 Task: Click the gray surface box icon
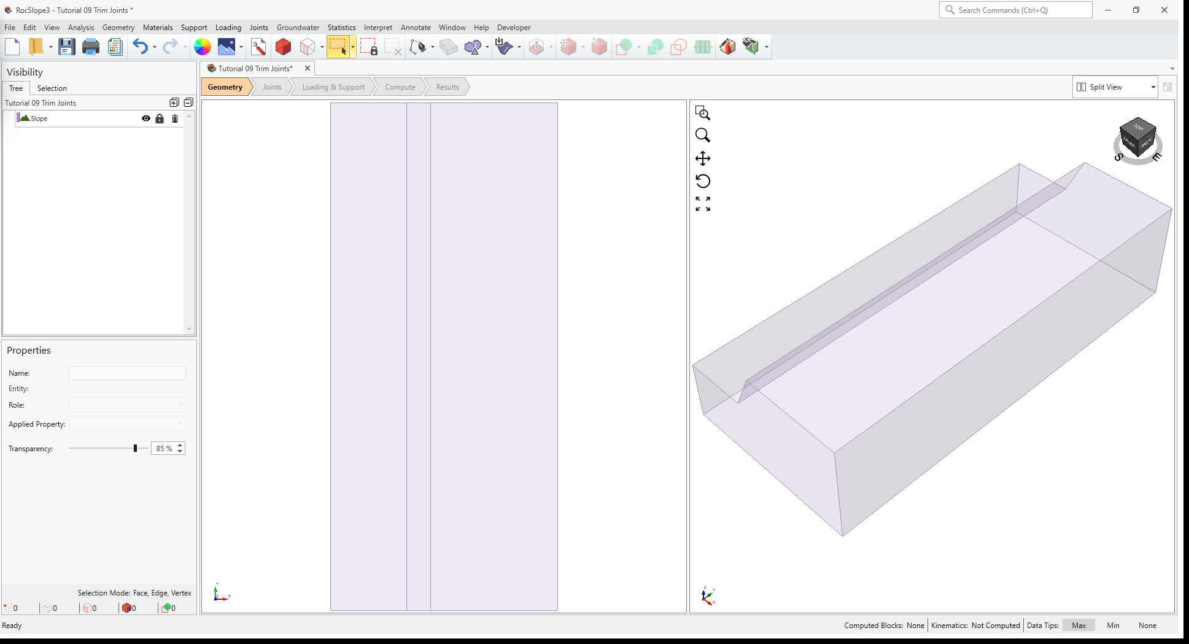[x=449, y=47]
